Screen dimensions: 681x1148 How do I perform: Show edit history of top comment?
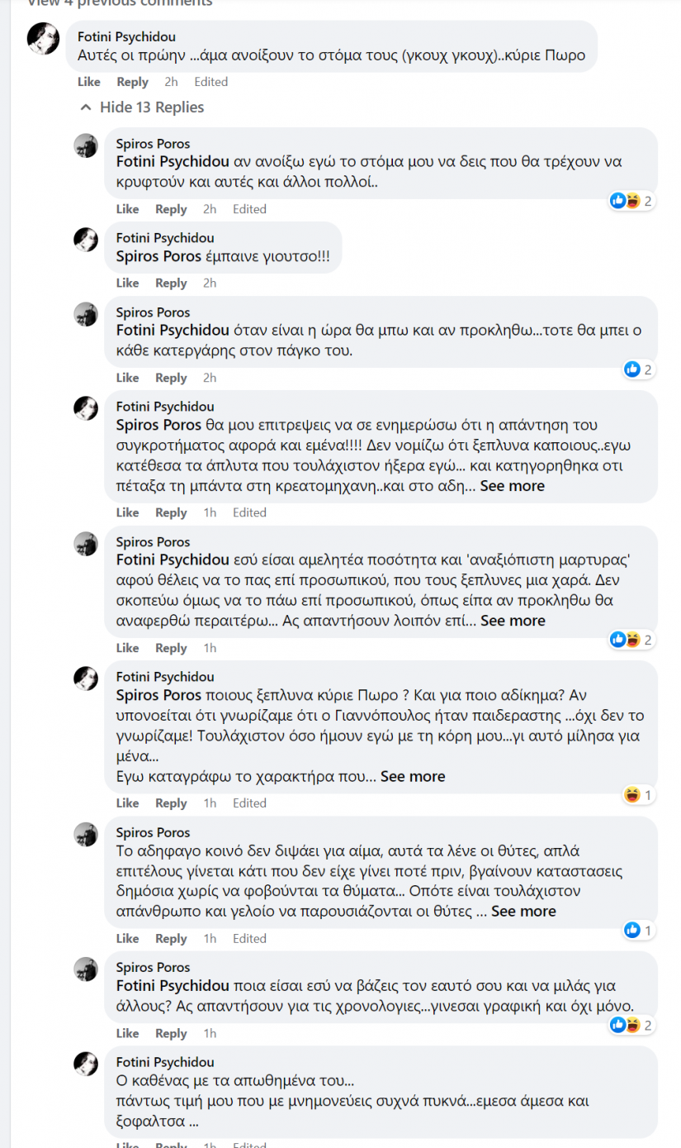pos(210,82)
